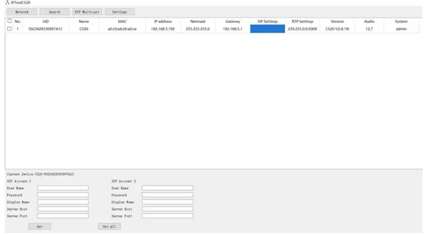Toggle the select-all checkbox in table header

tap(9, 21)
